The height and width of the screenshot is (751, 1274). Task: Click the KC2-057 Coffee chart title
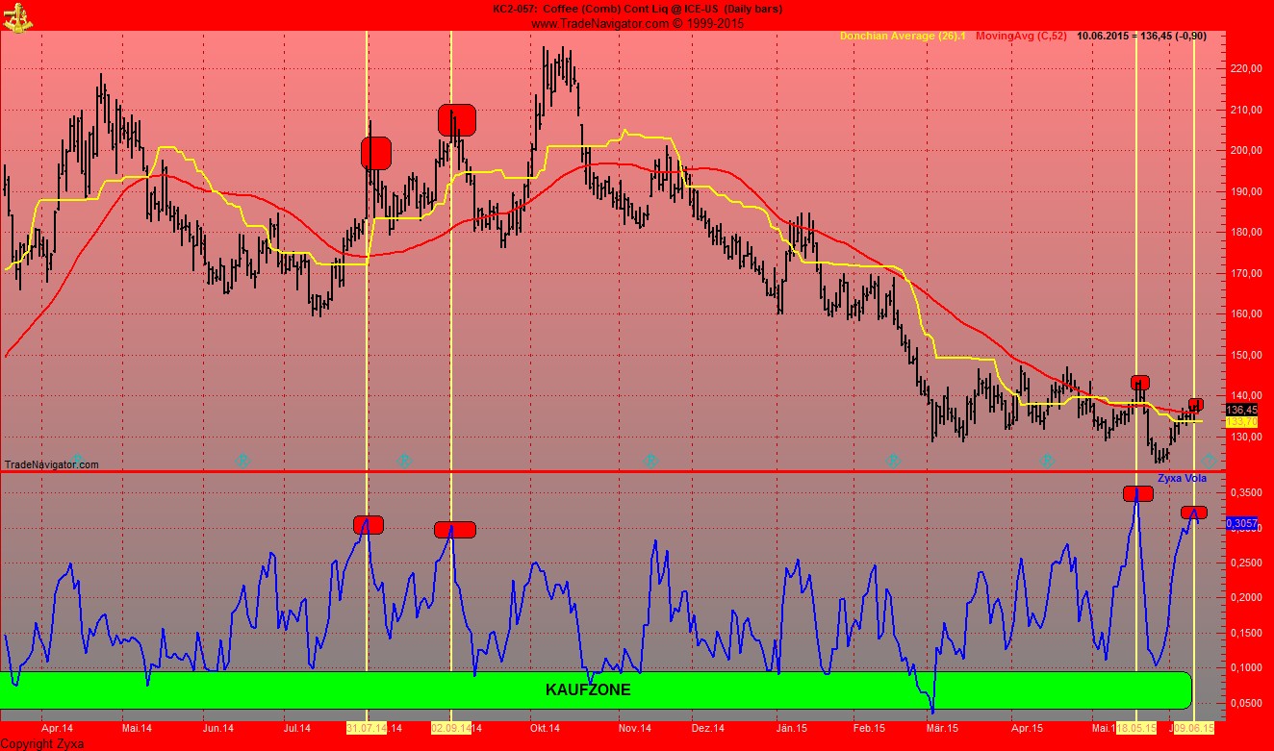coord(637,9)
